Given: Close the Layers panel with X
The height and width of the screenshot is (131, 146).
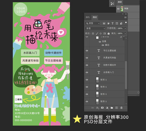Looking at the screenshot, I should pos(126,14).
